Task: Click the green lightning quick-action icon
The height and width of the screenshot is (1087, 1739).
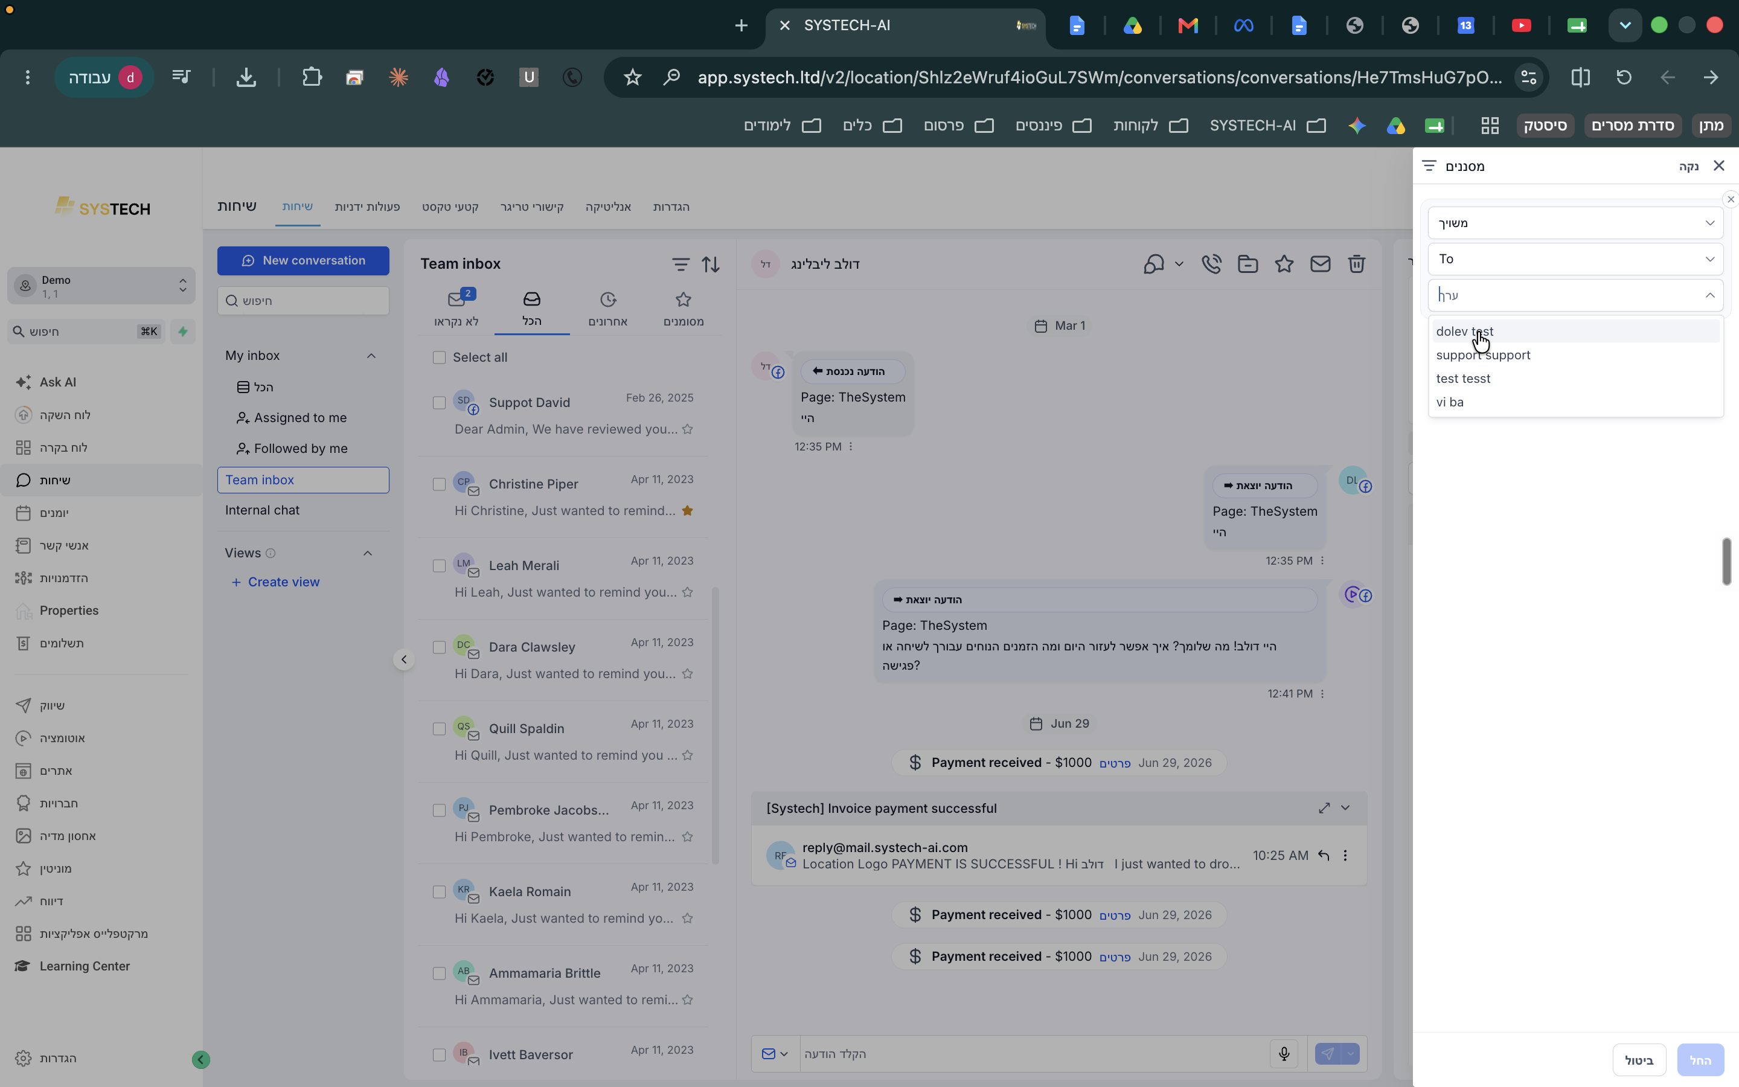Action: (182, 332)
